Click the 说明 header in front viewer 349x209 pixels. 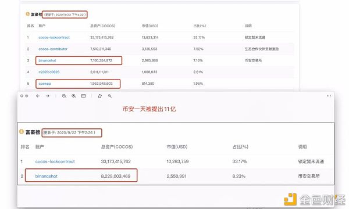302,147
